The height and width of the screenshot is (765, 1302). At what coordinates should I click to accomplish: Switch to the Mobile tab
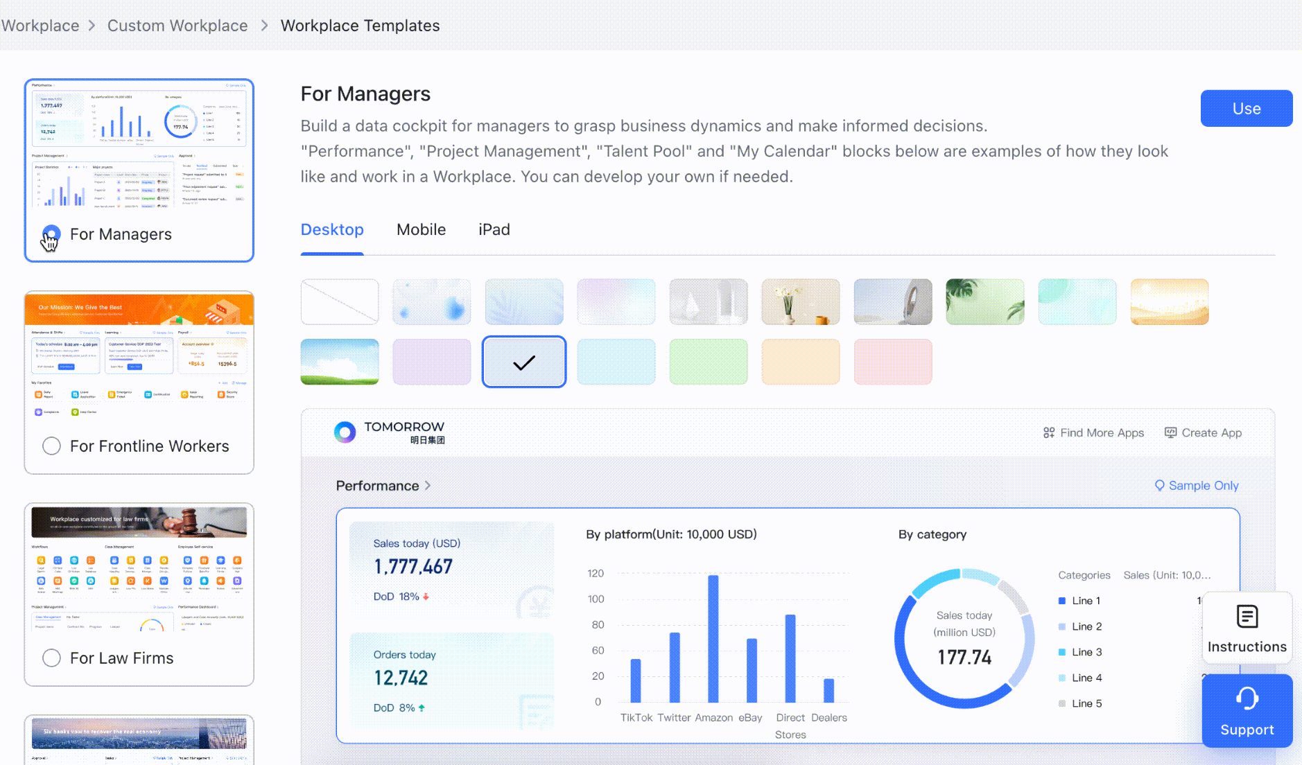(421, 229)
